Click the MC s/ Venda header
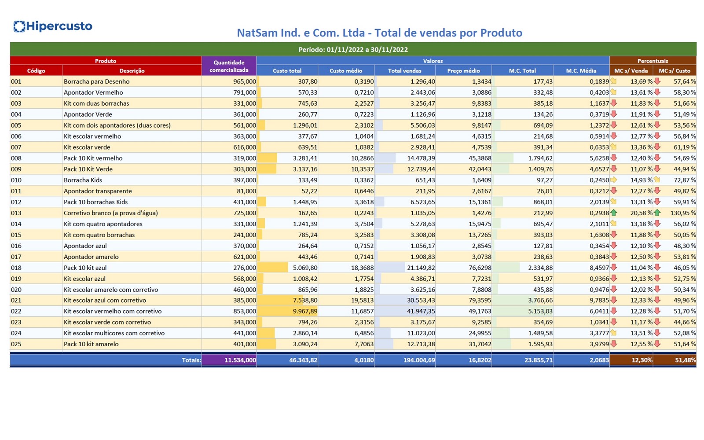The height and width of the screenshot is (440, 704). pyautogui.click(x=631, y=70)
